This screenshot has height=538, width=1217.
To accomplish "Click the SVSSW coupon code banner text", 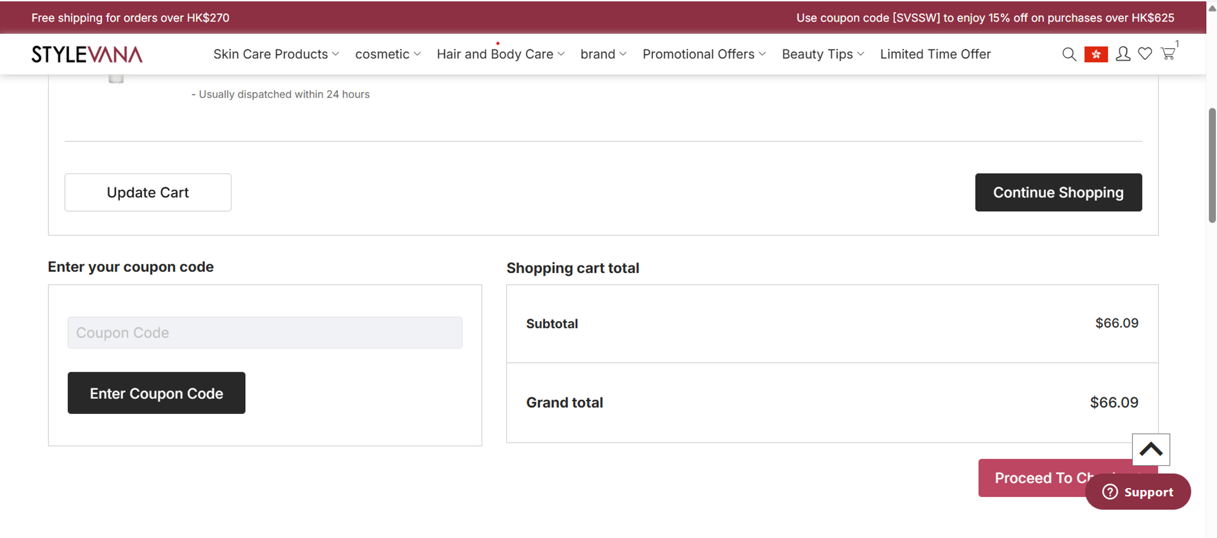I will click(x=985, y=17).
